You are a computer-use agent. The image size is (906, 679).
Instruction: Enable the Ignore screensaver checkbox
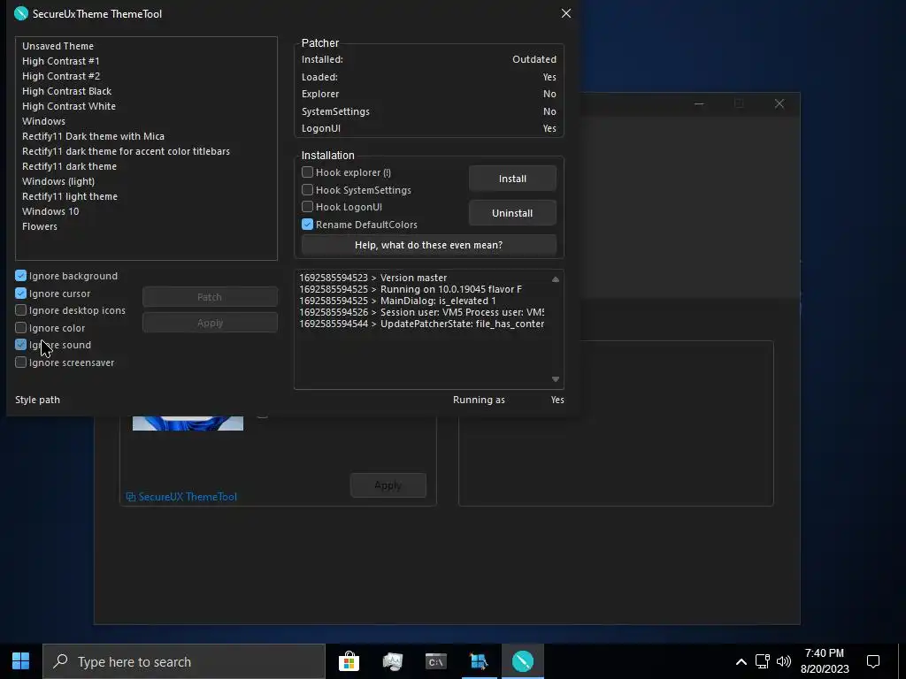click(21, 362)
